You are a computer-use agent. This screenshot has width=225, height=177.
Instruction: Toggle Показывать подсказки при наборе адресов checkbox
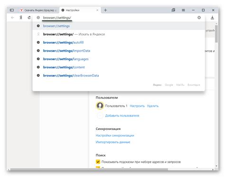[98, 162]
